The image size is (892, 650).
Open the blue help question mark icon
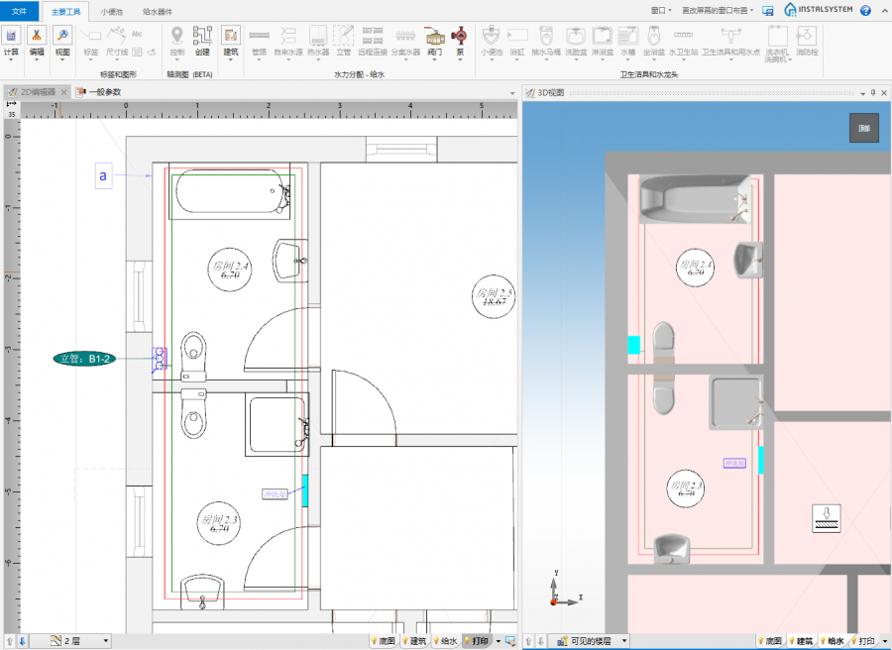865,10
